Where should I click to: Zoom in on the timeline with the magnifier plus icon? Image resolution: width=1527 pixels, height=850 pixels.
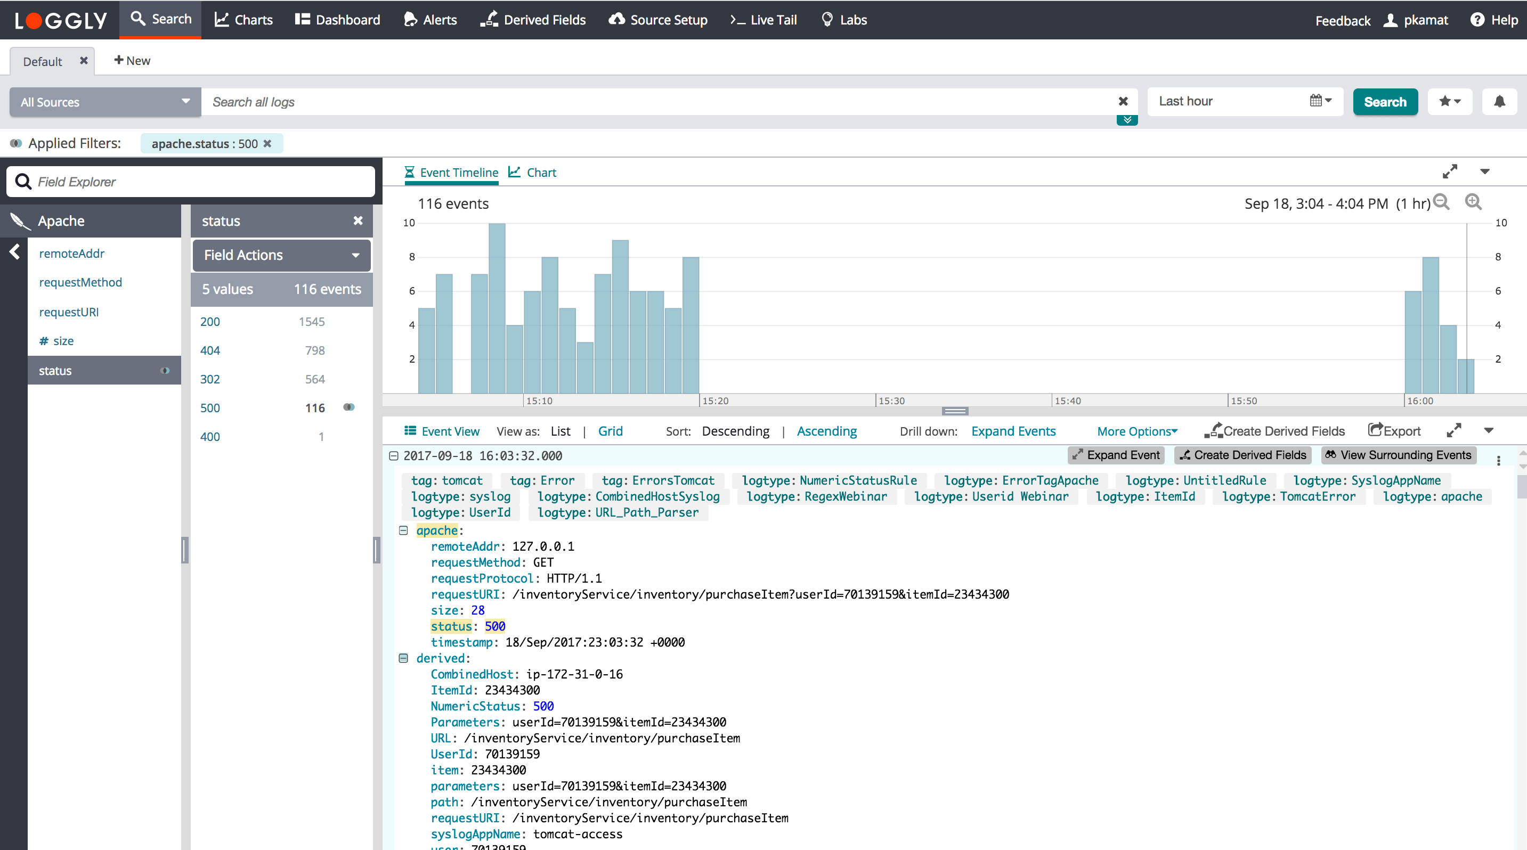[1473, 202]
